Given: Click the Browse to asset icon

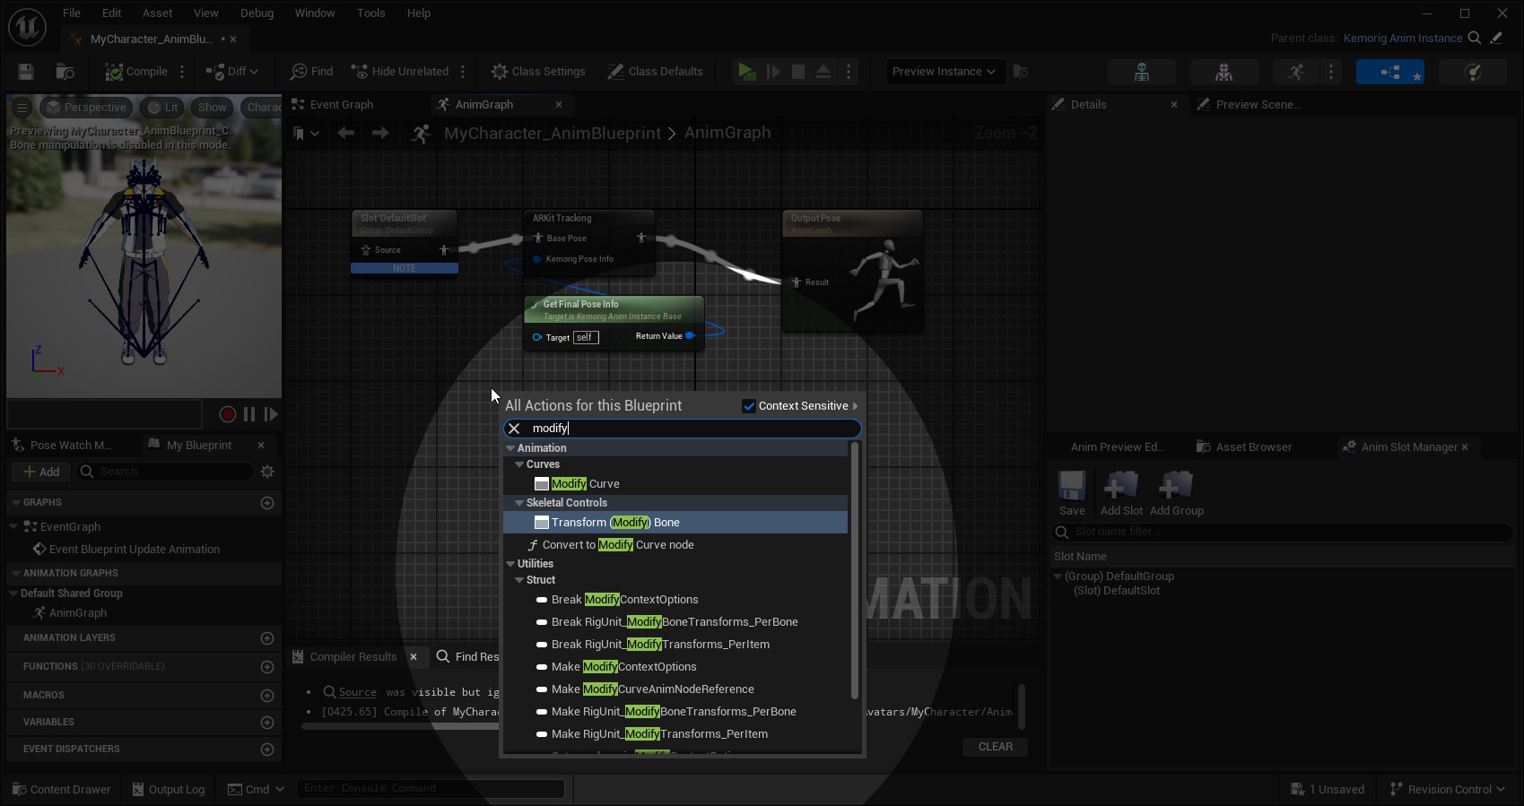Looking at the screenshot, I should coord(65,72).
